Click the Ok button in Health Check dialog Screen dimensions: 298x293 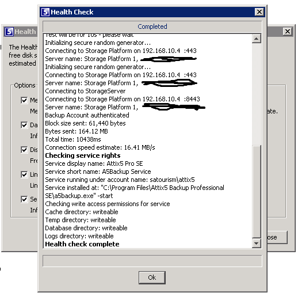(x=152, y=277)
